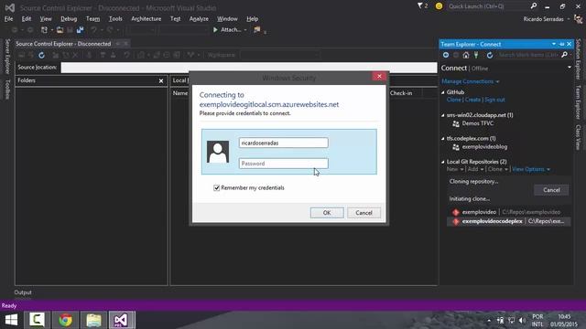Image resolution: width=586 pixels, height=329 pixels.
Task: Open the Architecture menu
Action: [x=146, y=18]
